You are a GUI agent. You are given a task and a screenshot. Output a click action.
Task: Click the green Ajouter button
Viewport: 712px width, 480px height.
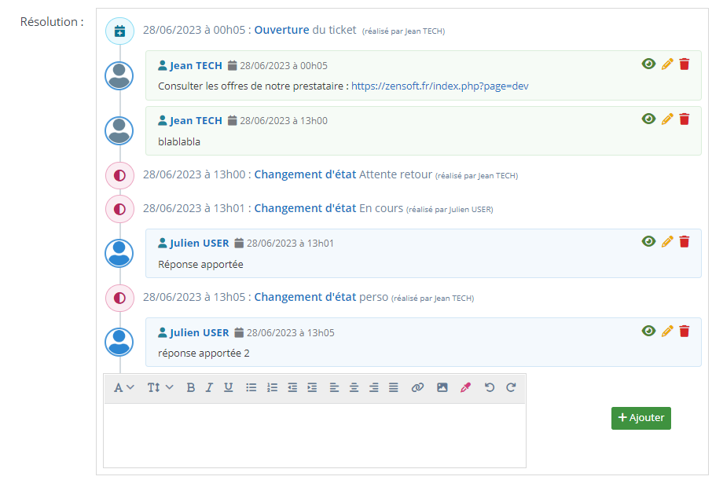click(x=640, y=418)
